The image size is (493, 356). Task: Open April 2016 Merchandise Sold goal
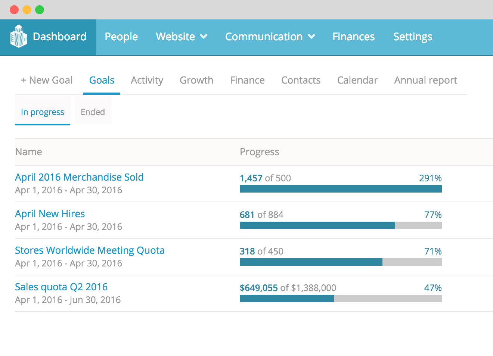tap(79, 177)
